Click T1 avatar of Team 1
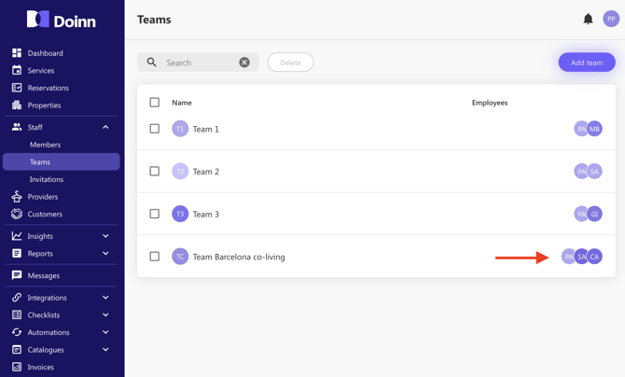Image resolution: width=625 pixels, height=377 pixels. point(180,129)
